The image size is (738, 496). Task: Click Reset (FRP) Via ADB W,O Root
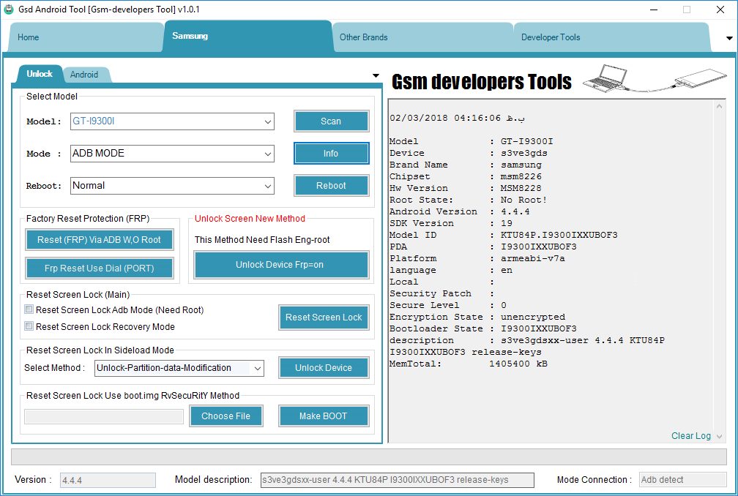100,240
